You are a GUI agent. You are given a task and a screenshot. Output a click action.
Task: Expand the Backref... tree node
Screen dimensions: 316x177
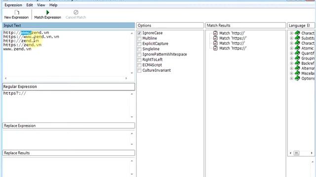click(x=291, y=63)
